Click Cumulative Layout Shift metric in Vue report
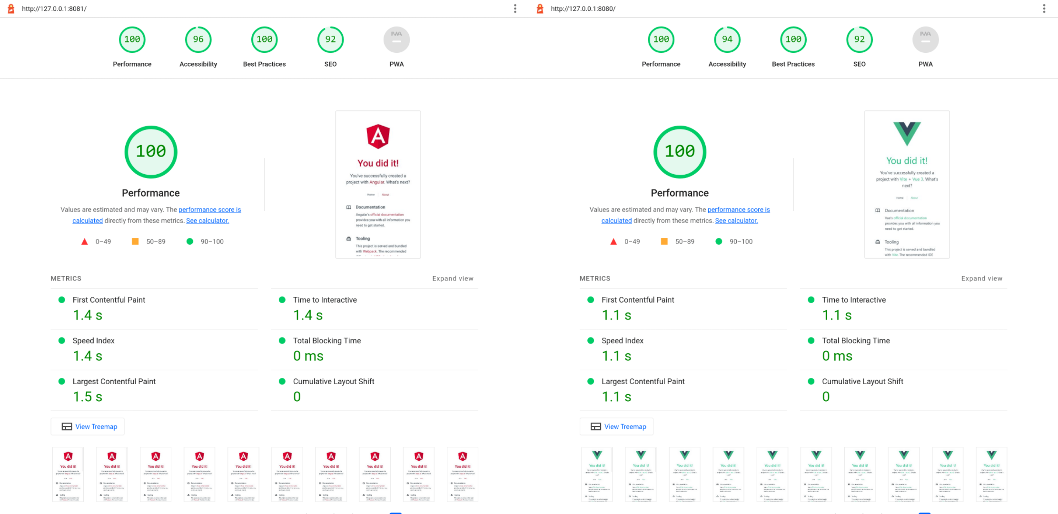1058x514 pixels. click(x=903, y=390)
